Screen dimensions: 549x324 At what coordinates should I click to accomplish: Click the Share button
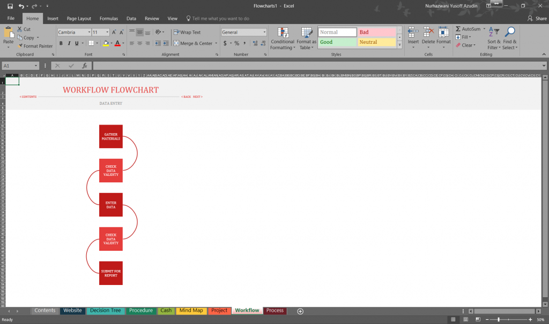537,18
